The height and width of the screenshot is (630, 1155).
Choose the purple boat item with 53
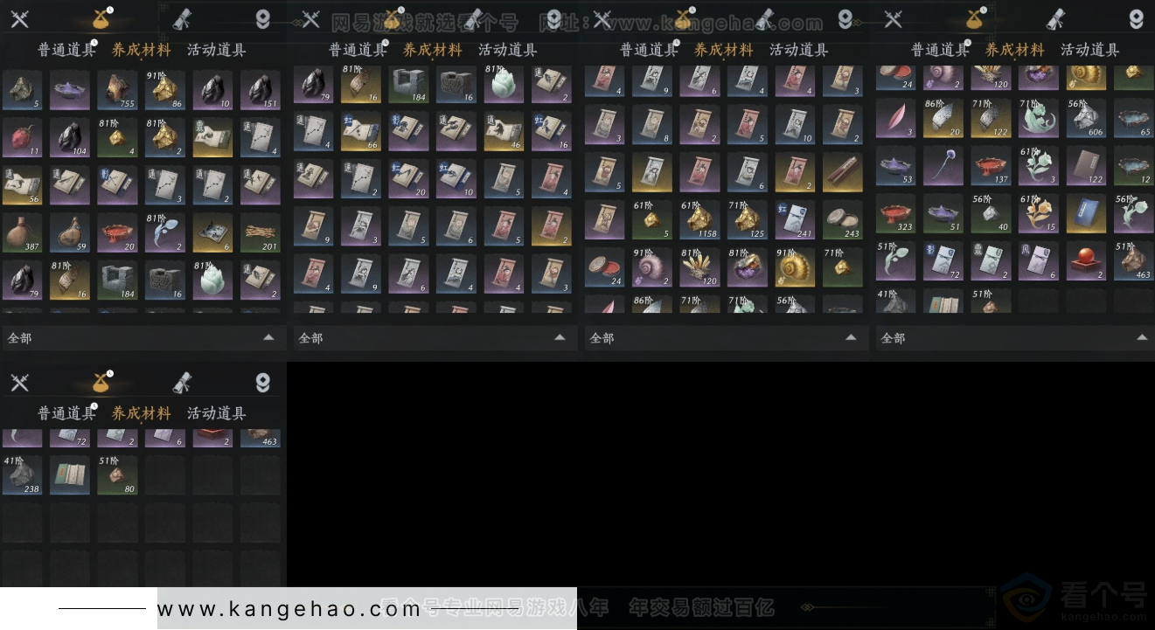895,165
